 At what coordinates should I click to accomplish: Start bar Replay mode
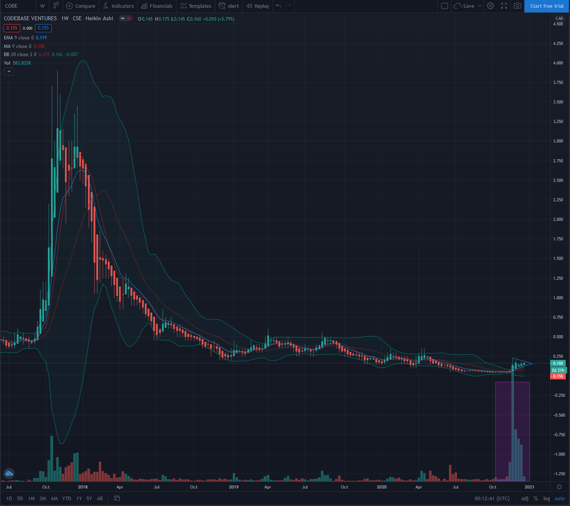[x=258, y=6]
